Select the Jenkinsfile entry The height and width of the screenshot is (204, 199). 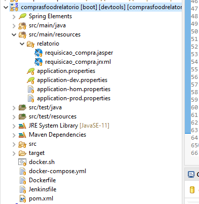(x=43, y=189)
